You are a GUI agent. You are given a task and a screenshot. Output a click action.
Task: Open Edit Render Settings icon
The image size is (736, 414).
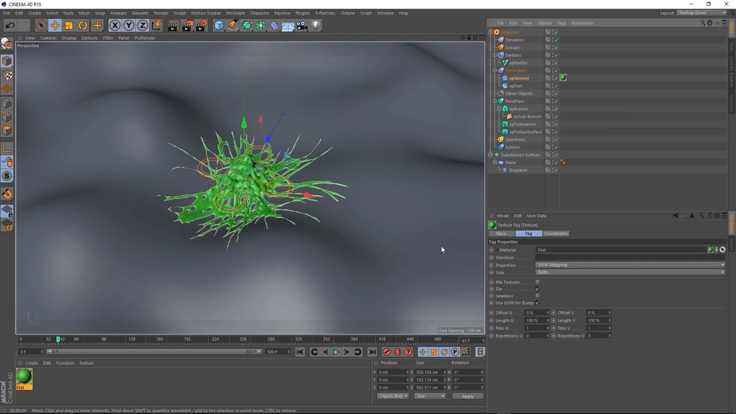(201, 25)
